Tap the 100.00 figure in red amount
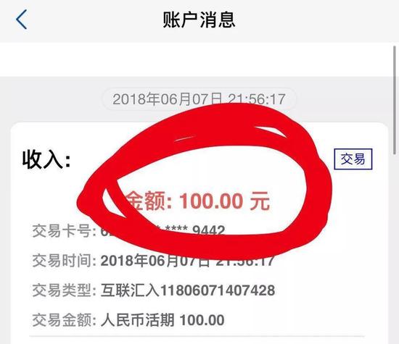399x344 pixels. click(211, 201)
